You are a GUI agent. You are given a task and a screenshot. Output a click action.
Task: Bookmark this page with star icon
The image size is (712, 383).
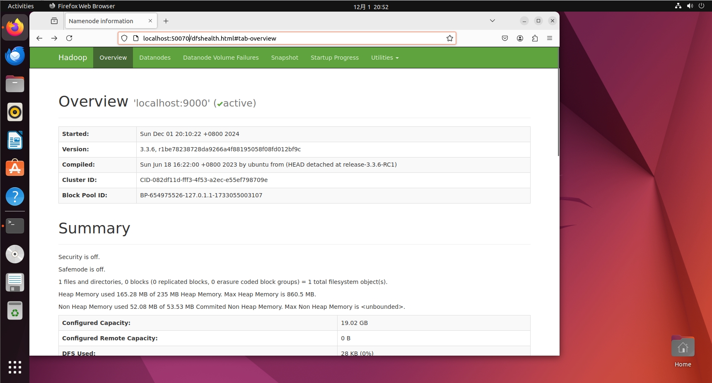tap(449, 38)
